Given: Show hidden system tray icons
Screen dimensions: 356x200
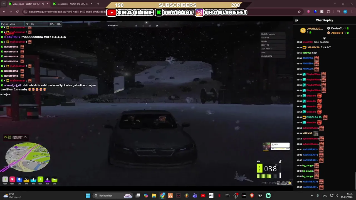Looking at the screenshot, I should [x=311, y=196].
